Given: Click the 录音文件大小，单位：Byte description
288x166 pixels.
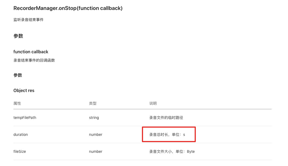Looking at the screenshot, I should [172, 151].
